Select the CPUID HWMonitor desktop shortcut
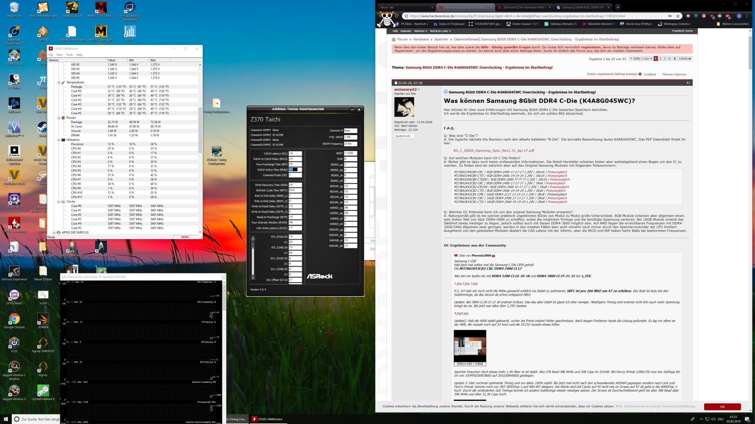Viewport: 755px width, 424px height. coord(14,225)
